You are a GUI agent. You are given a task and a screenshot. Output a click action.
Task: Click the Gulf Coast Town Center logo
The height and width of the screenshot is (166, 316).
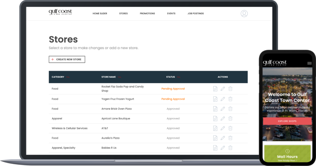pos(60,12)
